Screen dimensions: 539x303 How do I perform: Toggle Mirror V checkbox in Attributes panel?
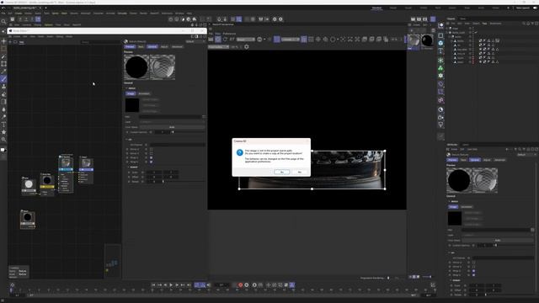[x=473, y=267]
